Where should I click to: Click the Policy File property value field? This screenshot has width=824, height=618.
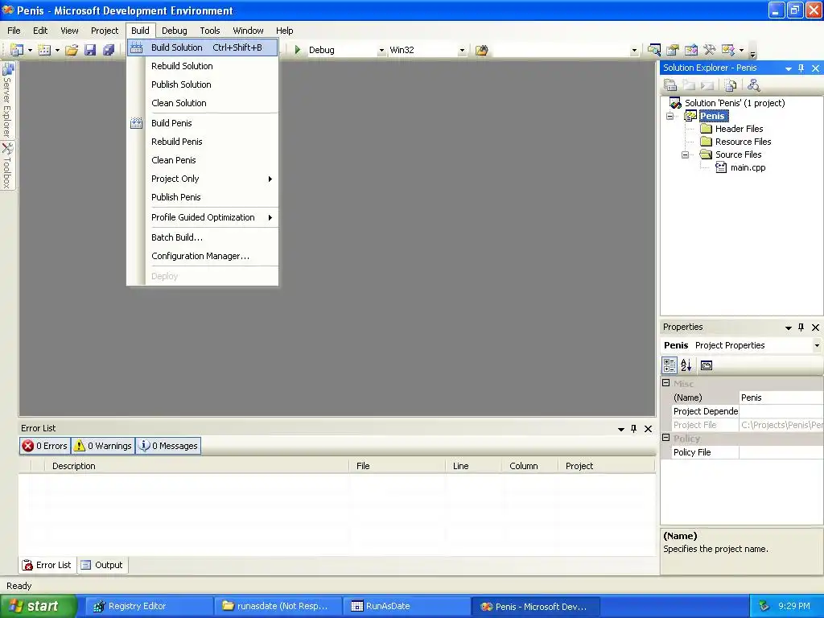(781, 452)
